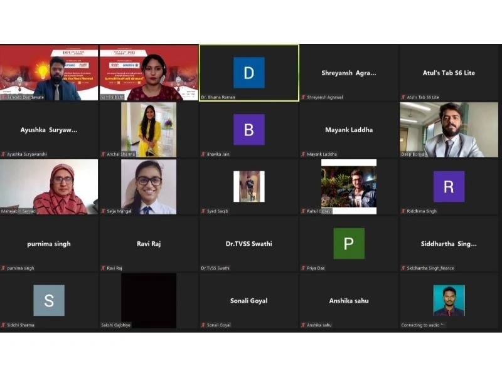Viewport: 502px width, 376px height.
Task: Select the gray S avatar of Siddhi Sharma
Action: 49,300
